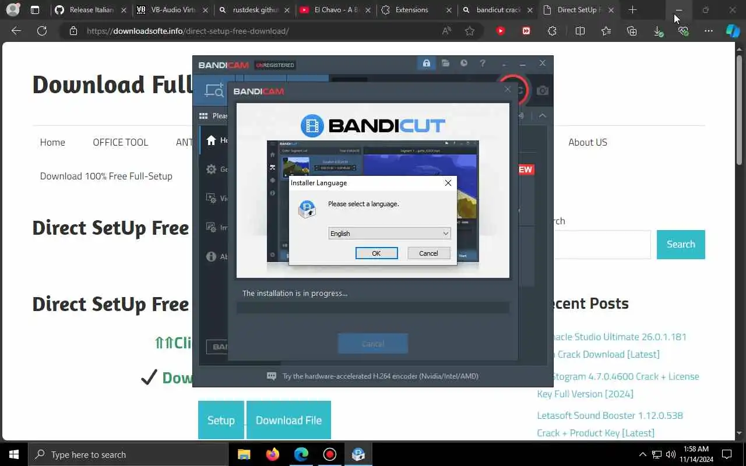This screenshot has width=746, height=466.
Task: Open Firefox from taskbar
Action: click(272, 454)
